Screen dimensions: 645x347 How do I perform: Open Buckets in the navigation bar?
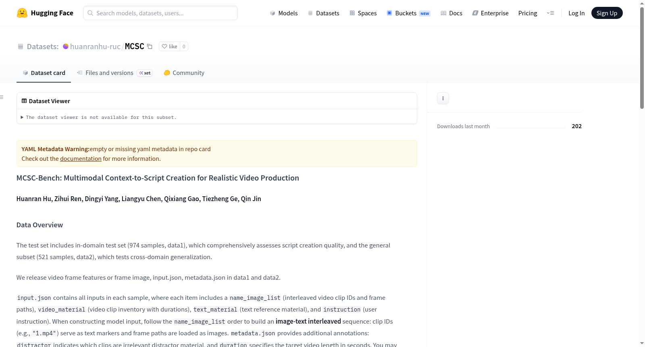point(408,13)
